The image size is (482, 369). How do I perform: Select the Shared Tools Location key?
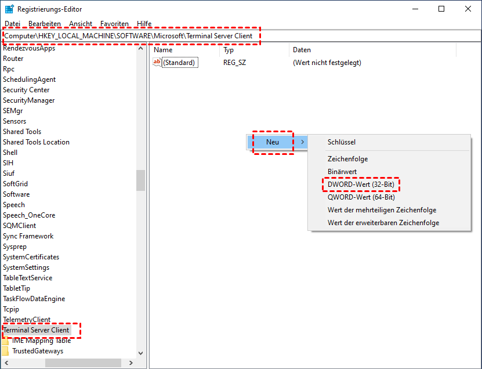(x=36, y=142)
